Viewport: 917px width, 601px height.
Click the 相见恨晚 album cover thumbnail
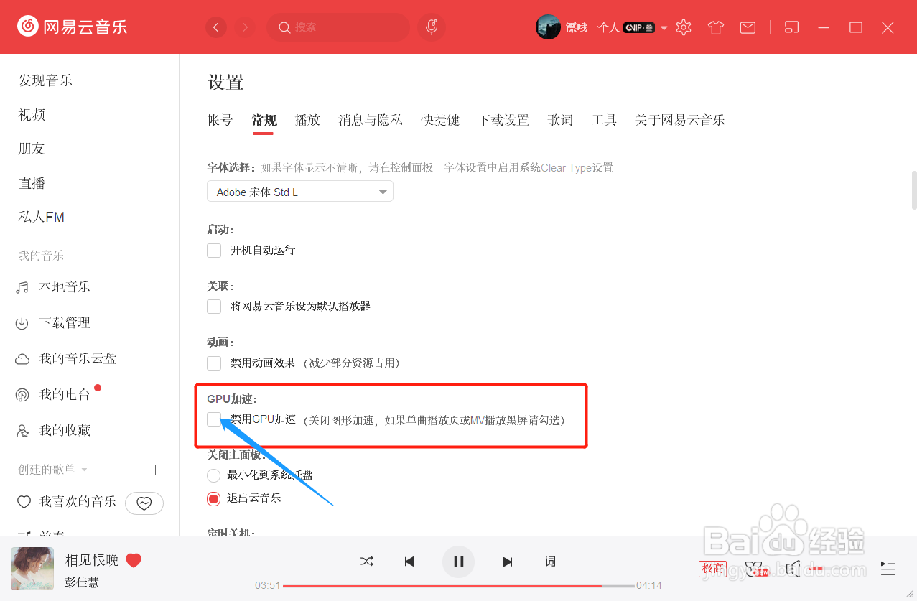[32, 569]
